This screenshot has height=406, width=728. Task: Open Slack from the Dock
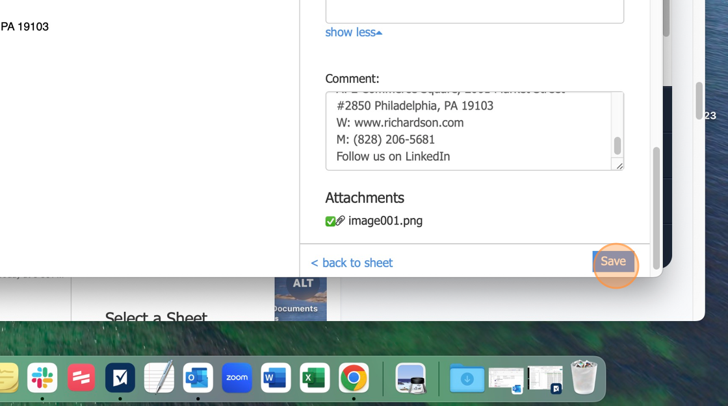point(42,377)
